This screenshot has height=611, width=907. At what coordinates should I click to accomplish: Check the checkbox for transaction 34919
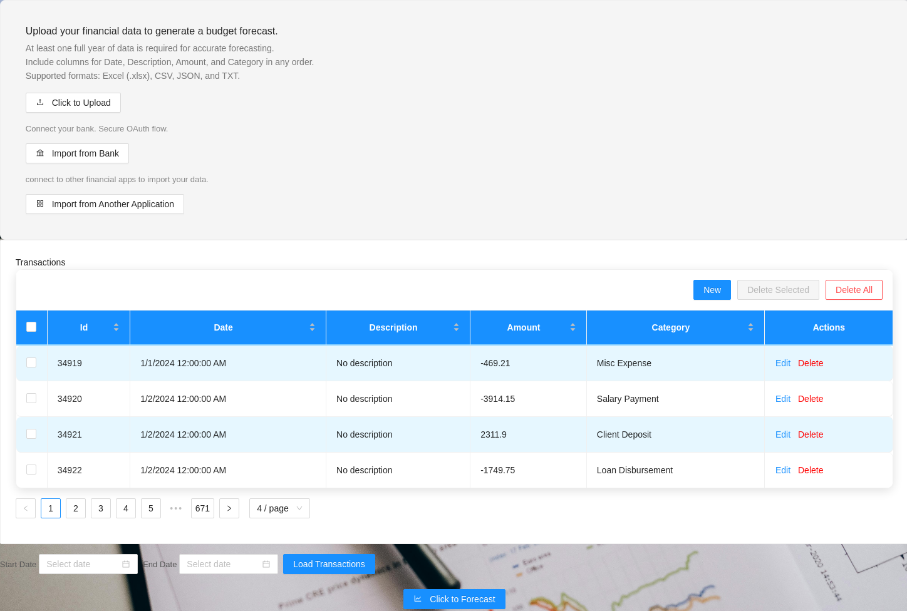click(x=31, y=362)
